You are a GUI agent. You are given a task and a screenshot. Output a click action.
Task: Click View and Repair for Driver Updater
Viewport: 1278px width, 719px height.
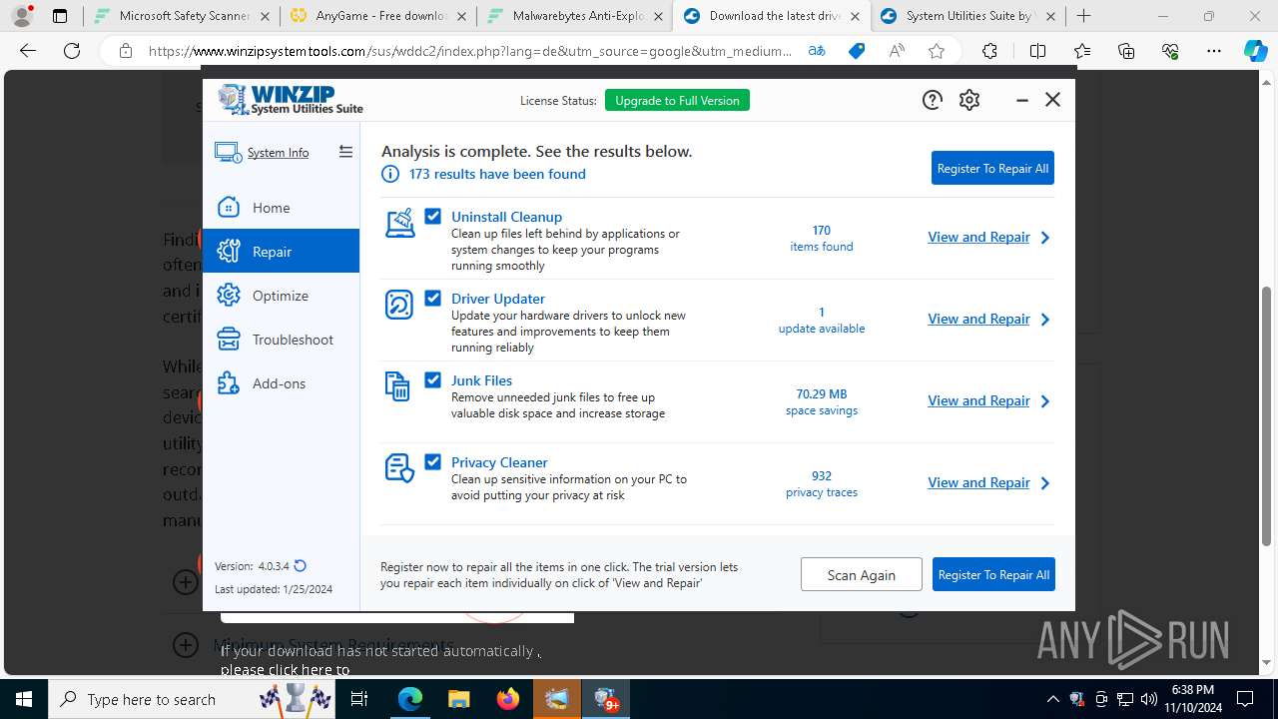coord(978,319)
